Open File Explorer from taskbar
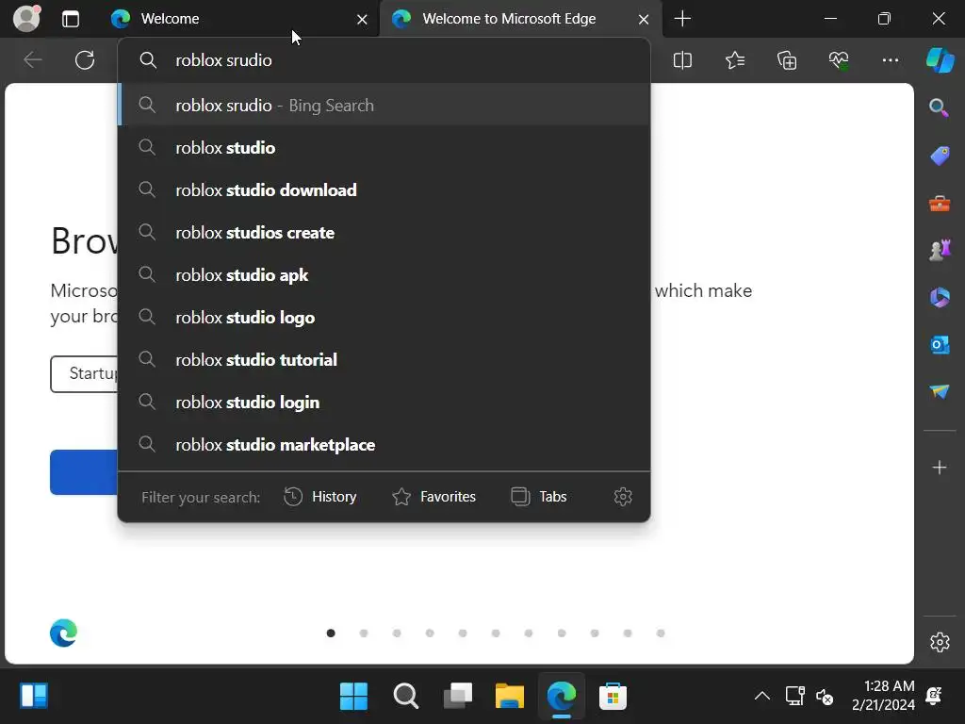The height and width of the screenshot is (724, 965). 510,697
